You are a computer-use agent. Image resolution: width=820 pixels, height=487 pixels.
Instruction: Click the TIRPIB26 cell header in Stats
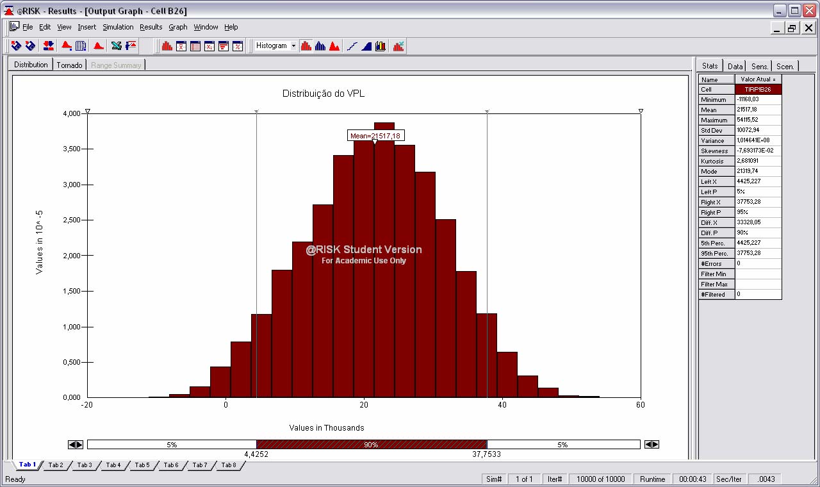(758, 90)
